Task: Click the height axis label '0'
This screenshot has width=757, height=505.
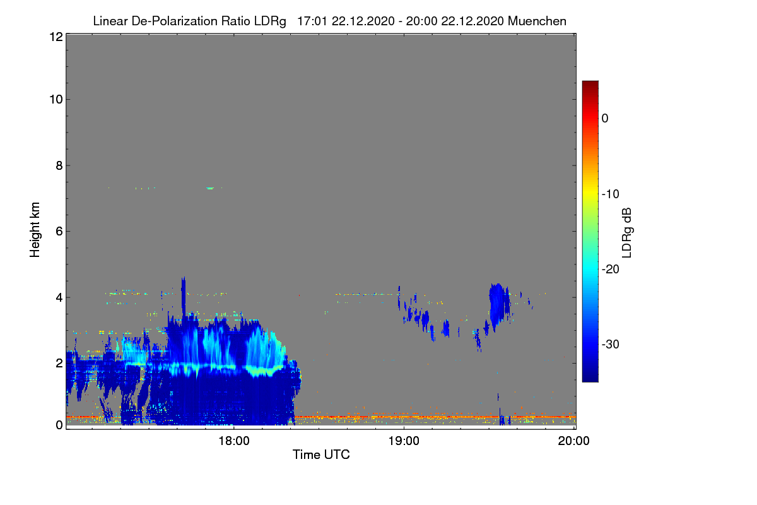Action: [x=59, y=425]
